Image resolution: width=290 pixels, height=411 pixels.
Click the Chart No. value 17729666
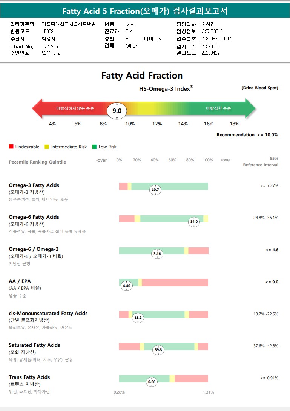point(51,47)
